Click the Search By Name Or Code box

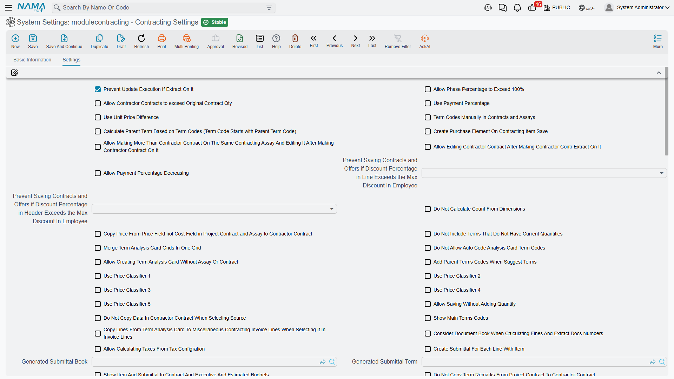(164, 8)
